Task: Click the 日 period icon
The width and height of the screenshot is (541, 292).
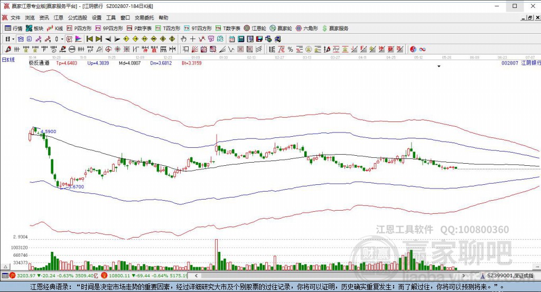Action: click(x=7, y=39)
